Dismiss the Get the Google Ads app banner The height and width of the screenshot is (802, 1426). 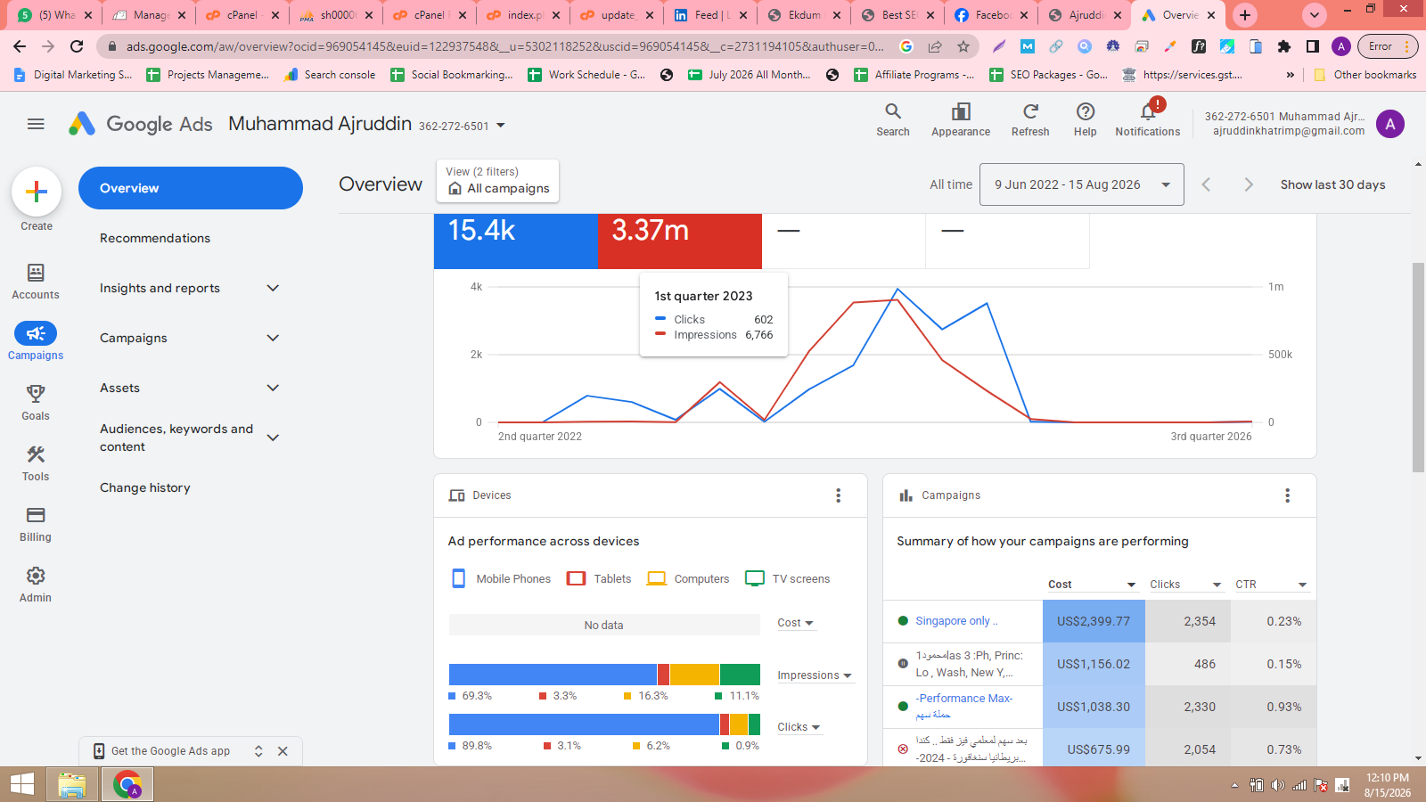tap(283, 751)
